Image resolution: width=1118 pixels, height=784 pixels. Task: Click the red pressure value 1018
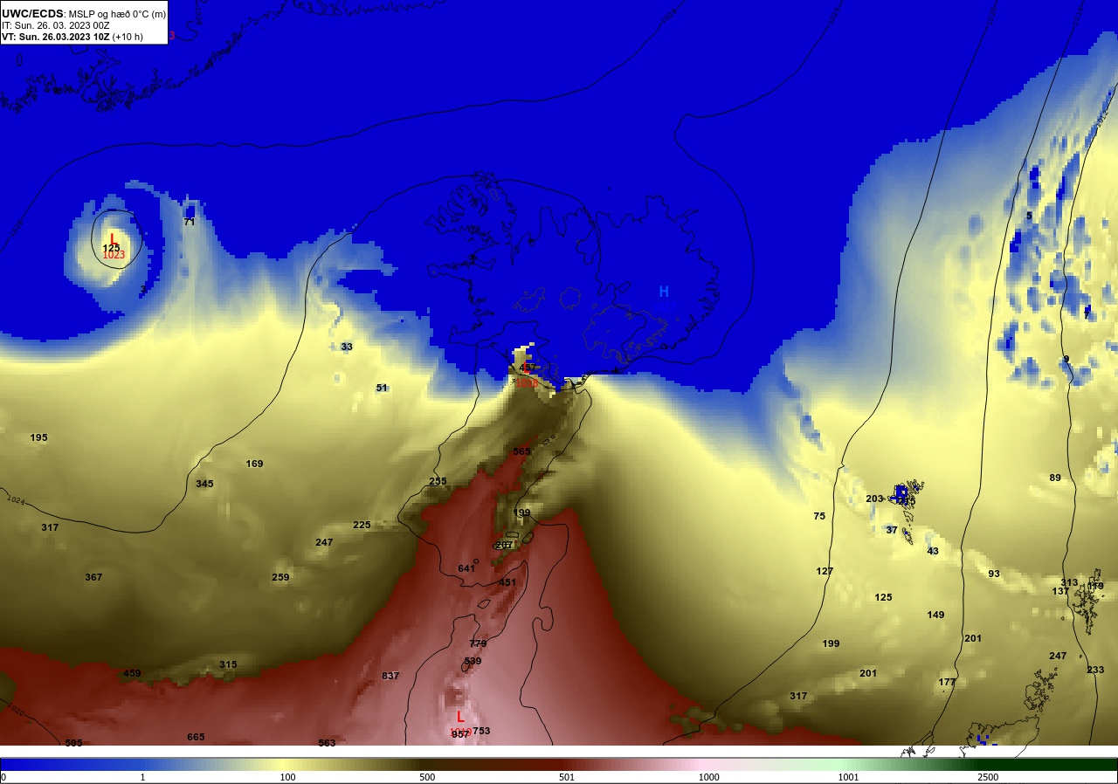(527, 382)
